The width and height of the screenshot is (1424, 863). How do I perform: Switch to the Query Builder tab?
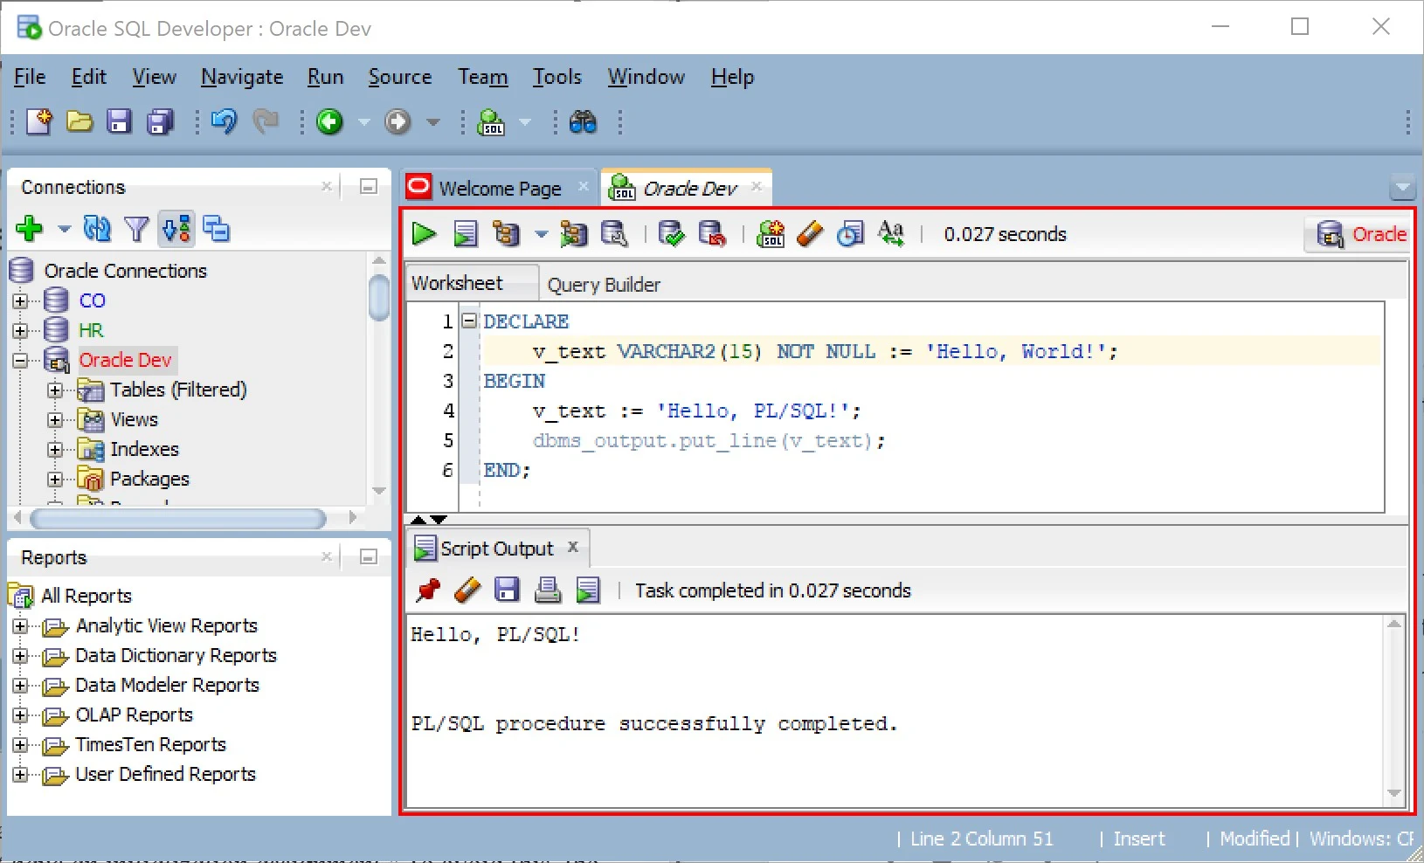(604, 285)
